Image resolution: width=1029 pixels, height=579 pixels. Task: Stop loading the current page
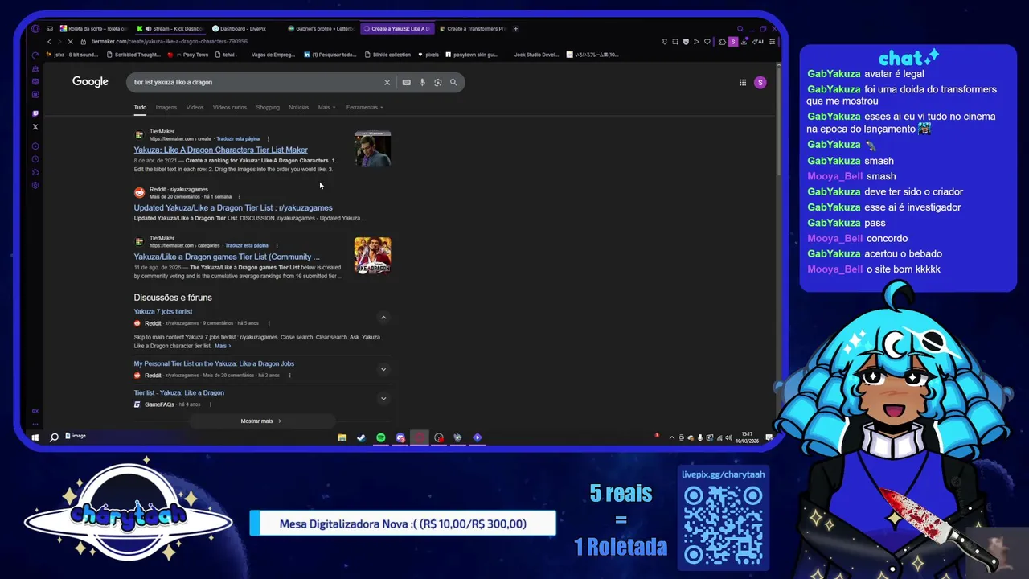71,41
